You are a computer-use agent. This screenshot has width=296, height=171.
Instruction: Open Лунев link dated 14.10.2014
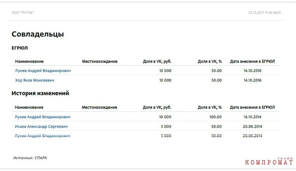point(42,117)
